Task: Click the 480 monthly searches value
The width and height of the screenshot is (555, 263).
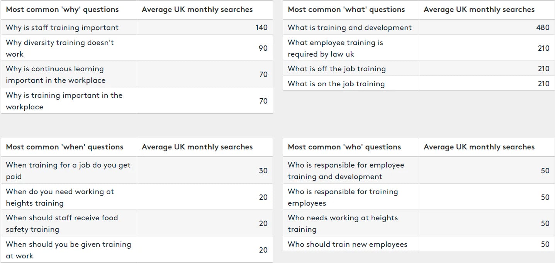Action: pyautogui.click(x=542, y=28)
